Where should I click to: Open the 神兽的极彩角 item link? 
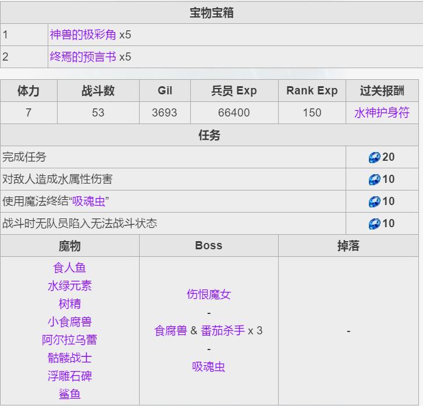click(83, 35)
